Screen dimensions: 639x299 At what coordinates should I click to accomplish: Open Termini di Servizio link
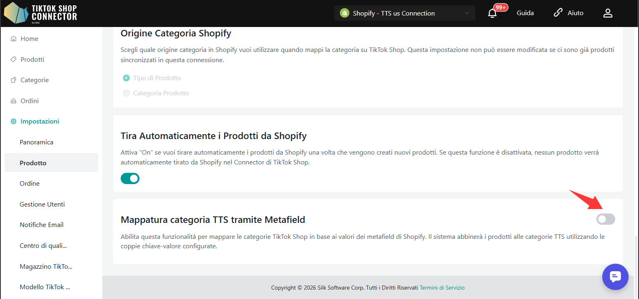[442, 288]
